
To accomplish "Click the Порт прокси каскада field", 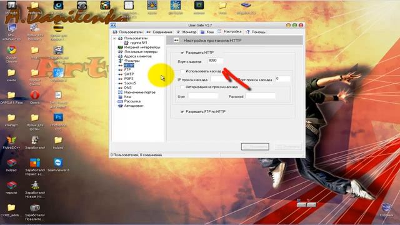I will pyautogui.click(x=282, y=79).
